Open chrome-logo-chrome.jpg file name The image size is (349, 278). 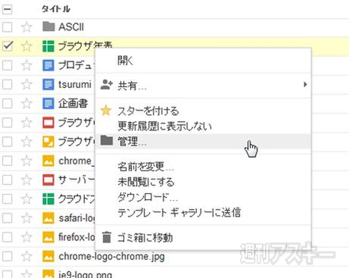click(x=111, y=257)
